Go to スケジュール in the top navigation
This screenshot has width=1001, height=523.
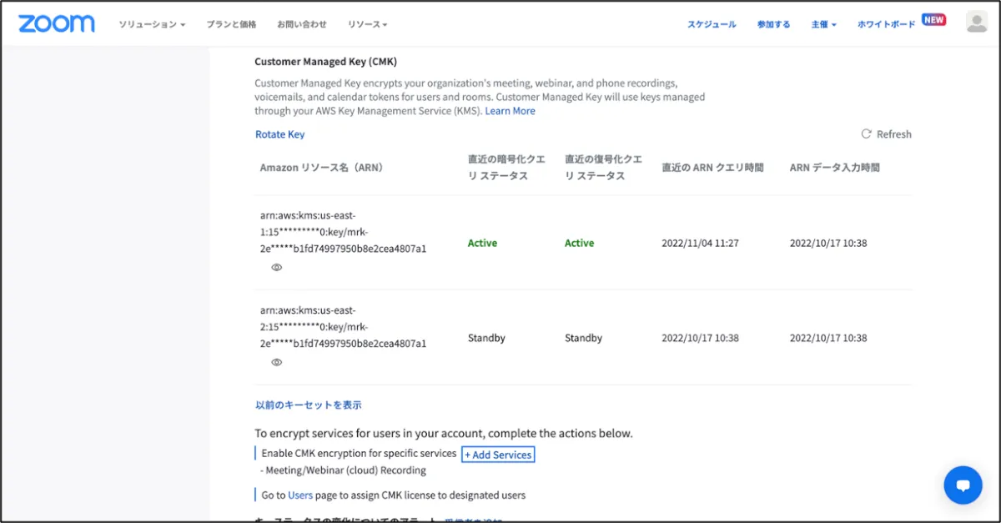[x=712, y=24]
